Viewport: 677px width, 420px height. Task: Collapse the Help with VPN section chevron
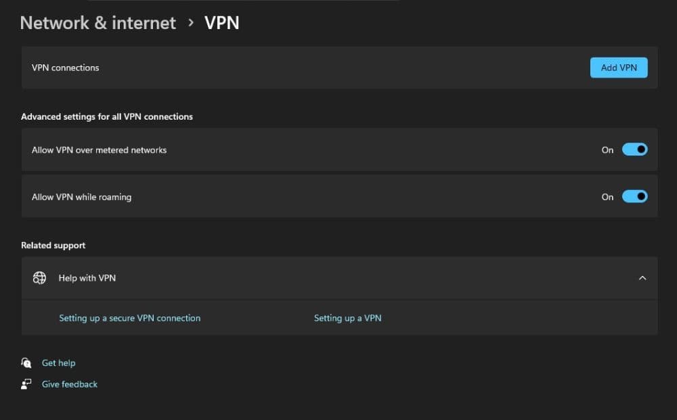tap(642, 277)
